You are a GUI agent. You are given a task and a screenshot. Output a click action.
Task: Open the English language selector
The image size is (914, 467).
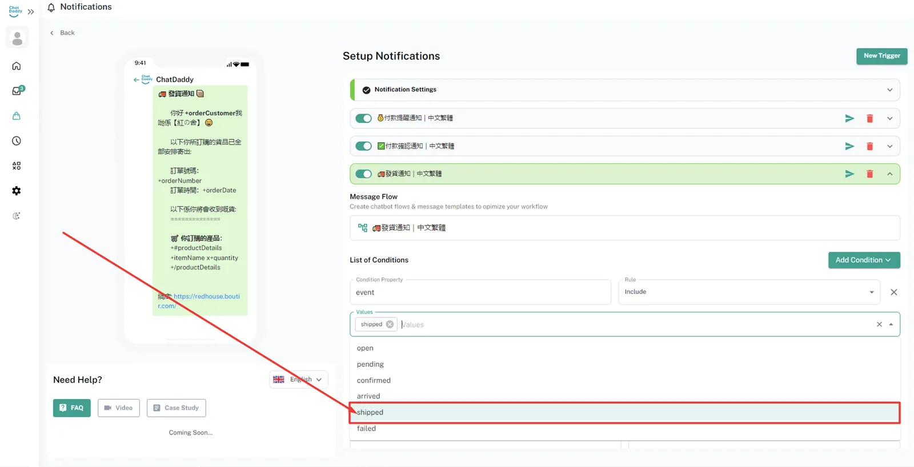pyautogui.click(x=298, y=380)
